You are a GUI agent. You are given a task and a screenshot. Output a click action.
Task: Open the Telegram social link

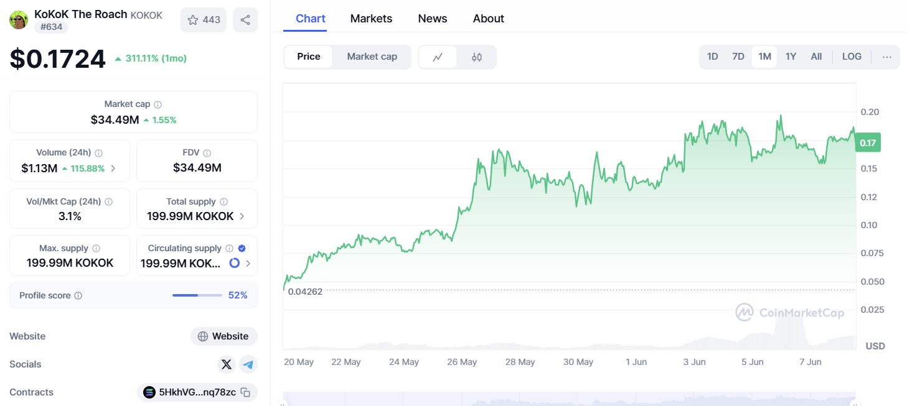(248, 364)
